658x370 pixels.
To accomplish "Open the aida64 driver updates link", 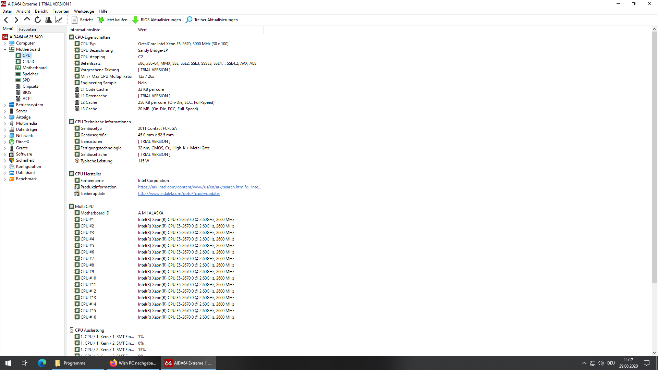I will [x=179, y=194].
